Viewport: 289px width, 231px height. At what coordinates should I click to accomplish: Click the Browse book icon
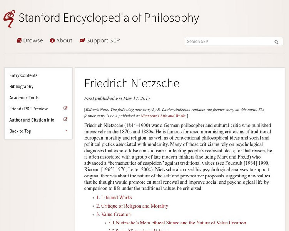[19, 40]
